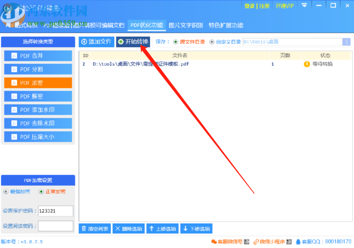Switch to the PDF格式转换 tab
The height and width of the screenshot is (248, 354).
point(22,25)
